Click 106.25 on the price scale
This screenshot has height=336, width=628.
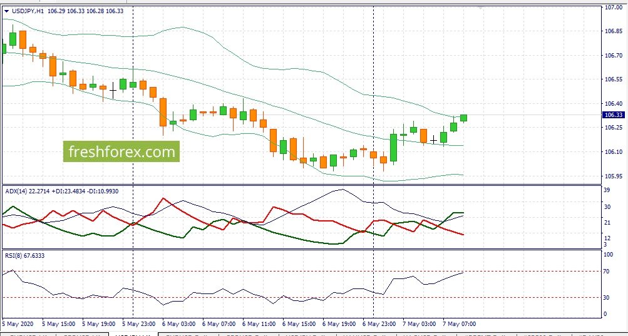[613, 128]
